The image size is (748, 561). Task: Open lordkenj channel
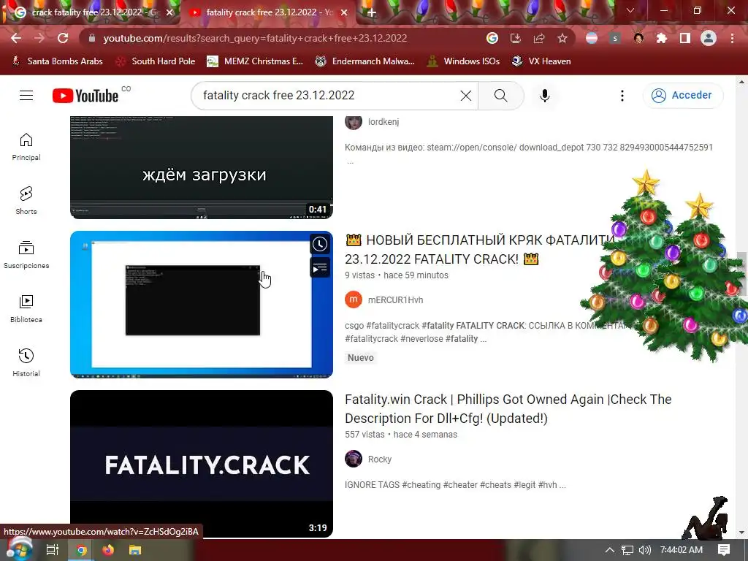(x=383, y=122)
